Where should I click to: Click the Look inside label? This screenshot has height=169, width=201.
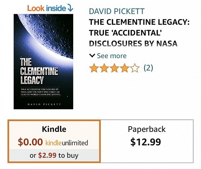[47, 8]
